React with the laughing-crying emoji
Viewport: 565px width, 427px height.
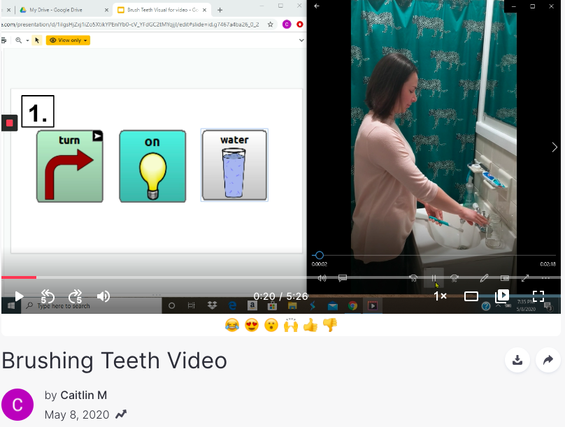[231, 325]
